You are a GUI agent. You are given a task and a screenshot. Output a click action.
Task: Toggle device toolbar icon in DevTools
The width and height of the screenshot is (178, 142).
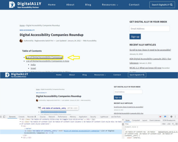(4, 116)
